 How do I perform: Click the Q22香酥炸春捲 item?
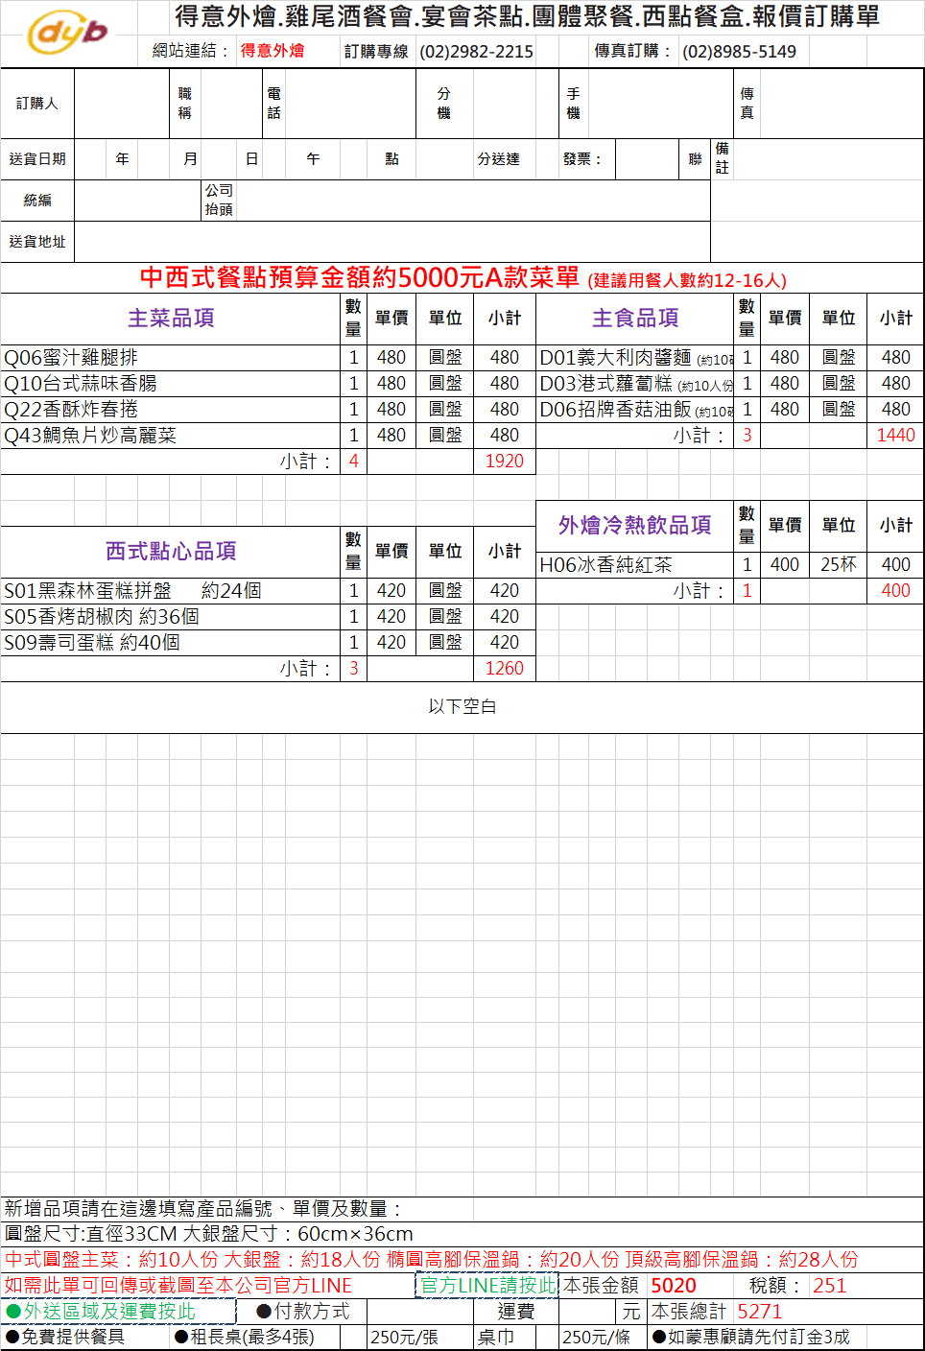[171, 410]
